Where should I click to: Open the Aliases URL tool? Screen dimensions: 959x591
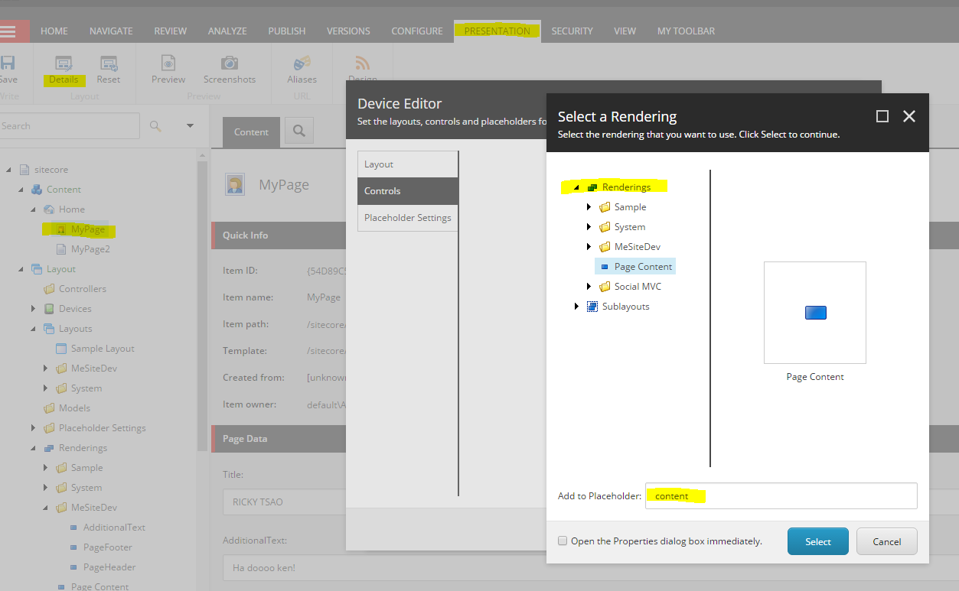coord(302,63)
